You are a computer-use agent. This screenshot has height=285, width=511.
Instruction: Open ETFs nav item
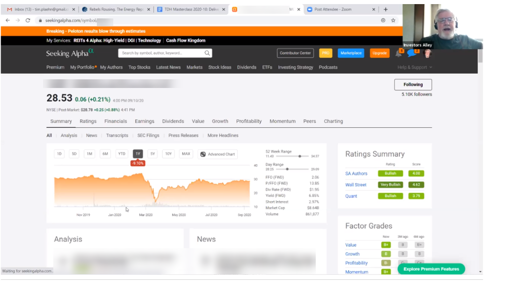[267, 68]
